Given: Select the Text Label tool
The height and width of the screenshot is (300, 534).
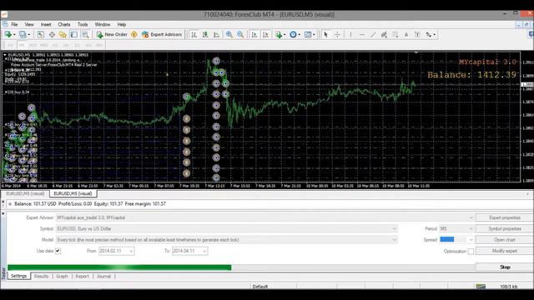Looking at the screenshot, I should (417, 34).
